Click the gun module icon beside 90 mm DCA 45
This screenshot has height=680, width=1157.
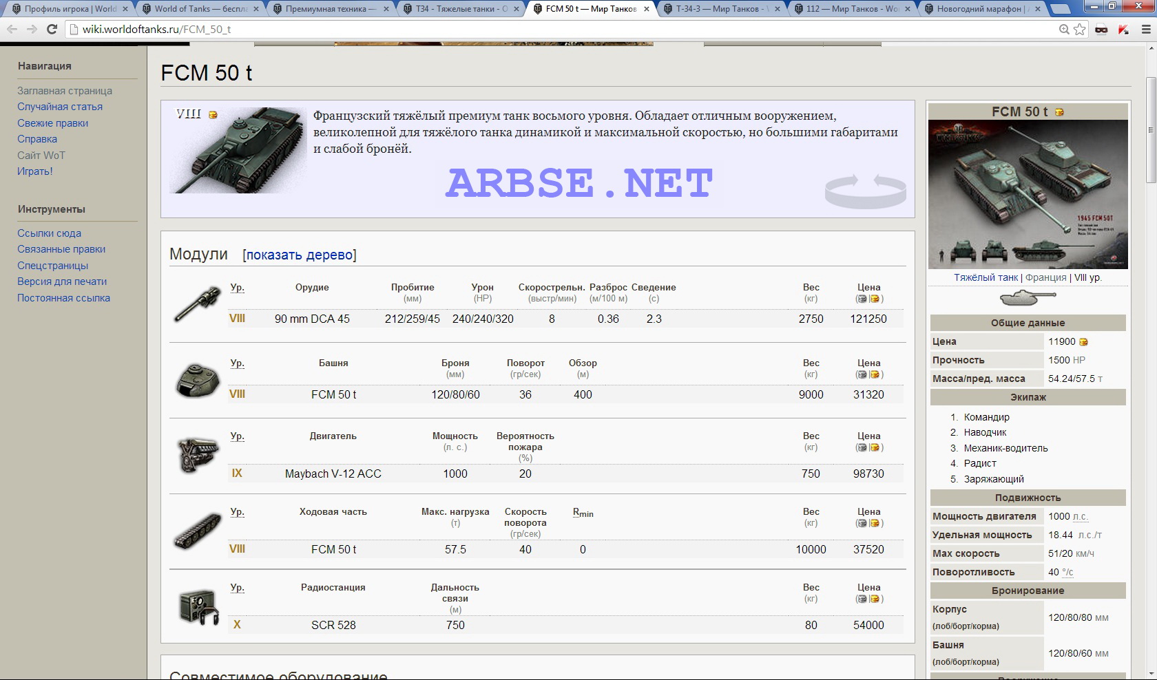(x=198, y=304)
